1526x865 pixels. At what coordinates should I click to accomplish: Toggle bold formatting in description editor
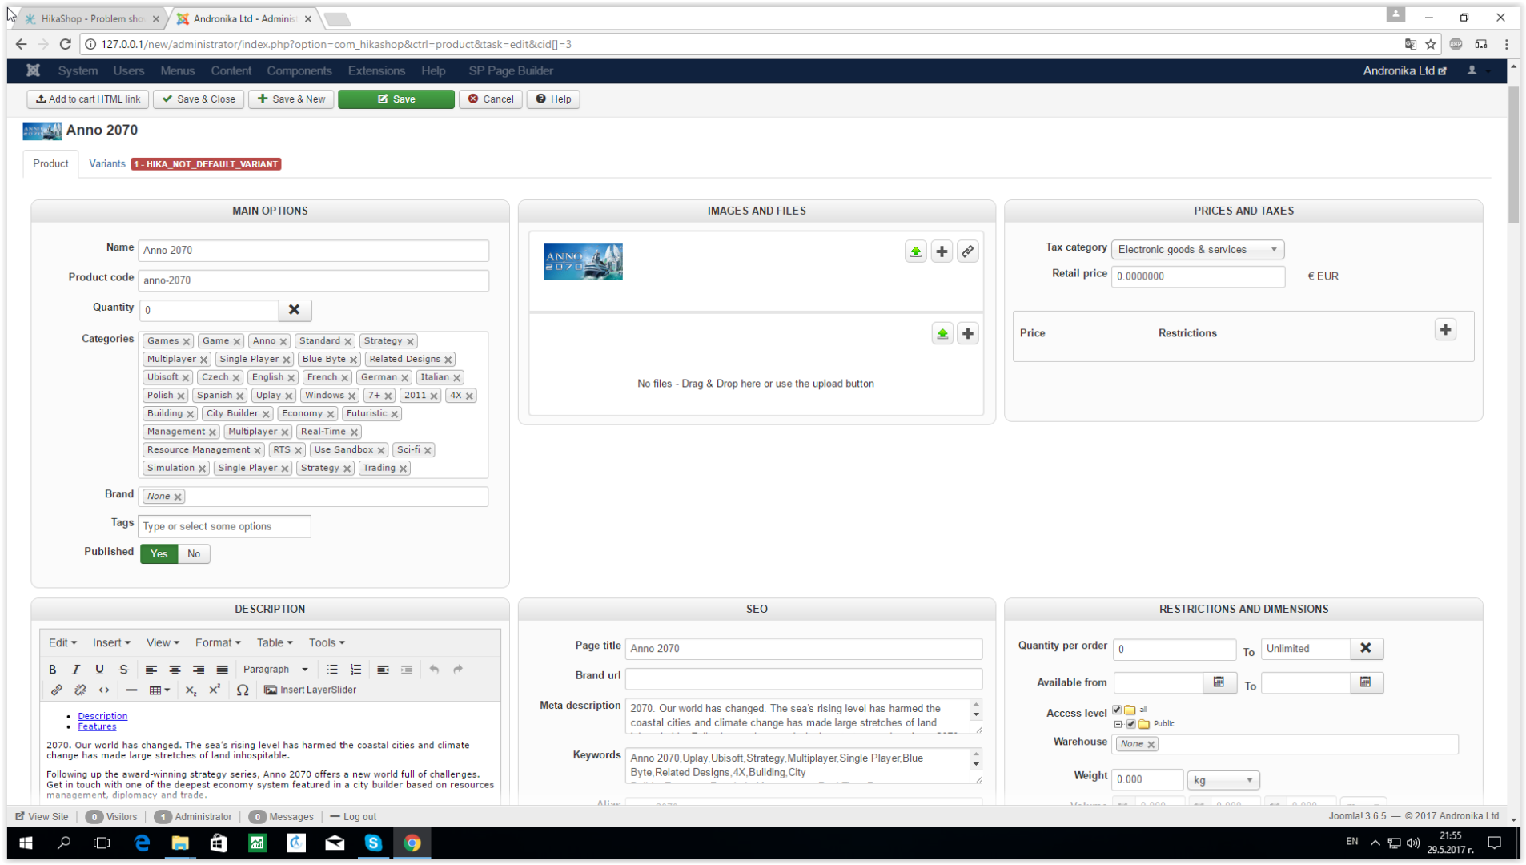point(53,670)
